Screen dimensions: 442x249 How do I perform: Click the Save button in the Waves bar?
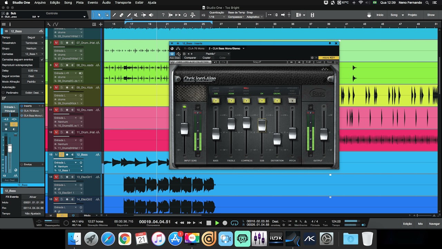[x=330, y=62]
